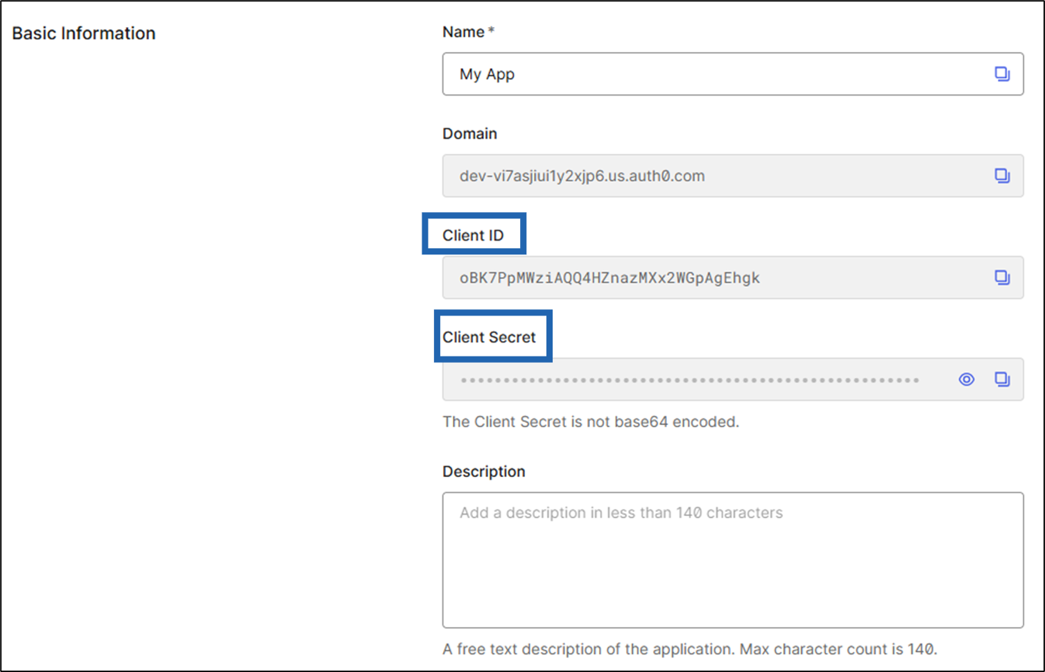Click the 'Description' label
1045x672 pixels.
[x=484, y=472]
